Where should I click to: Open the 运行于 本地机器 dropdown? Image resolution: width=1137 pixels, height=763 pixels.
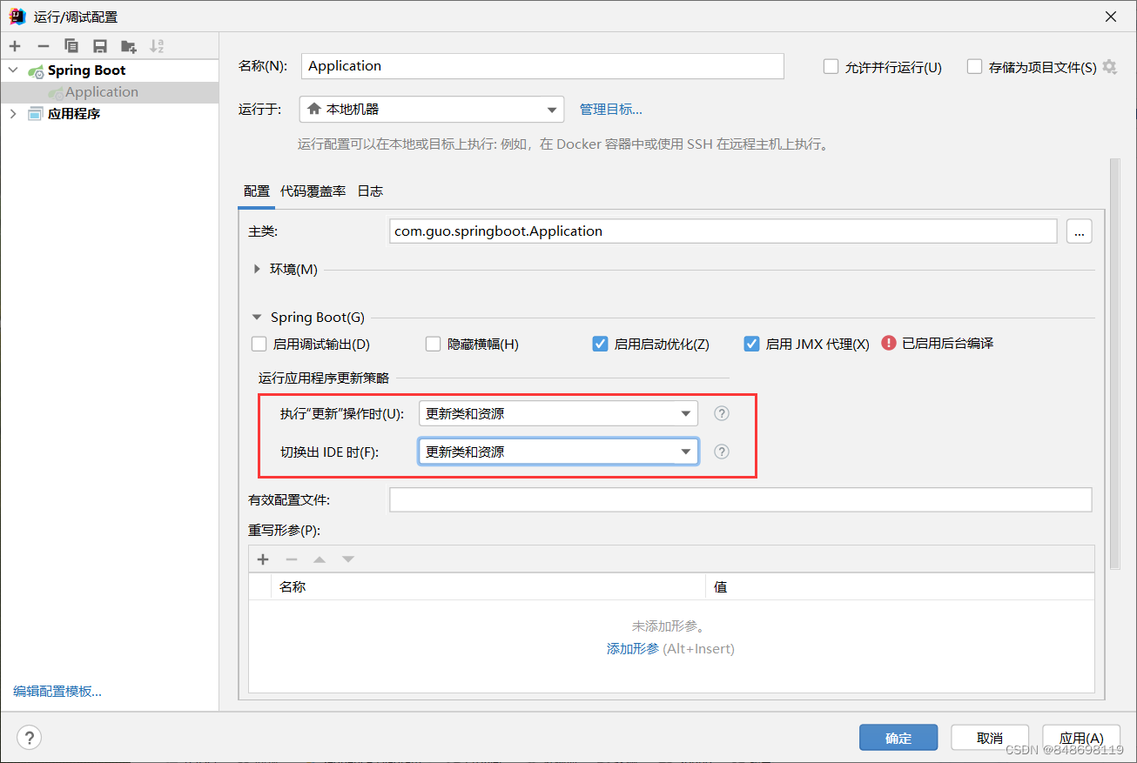click(432, 110)
